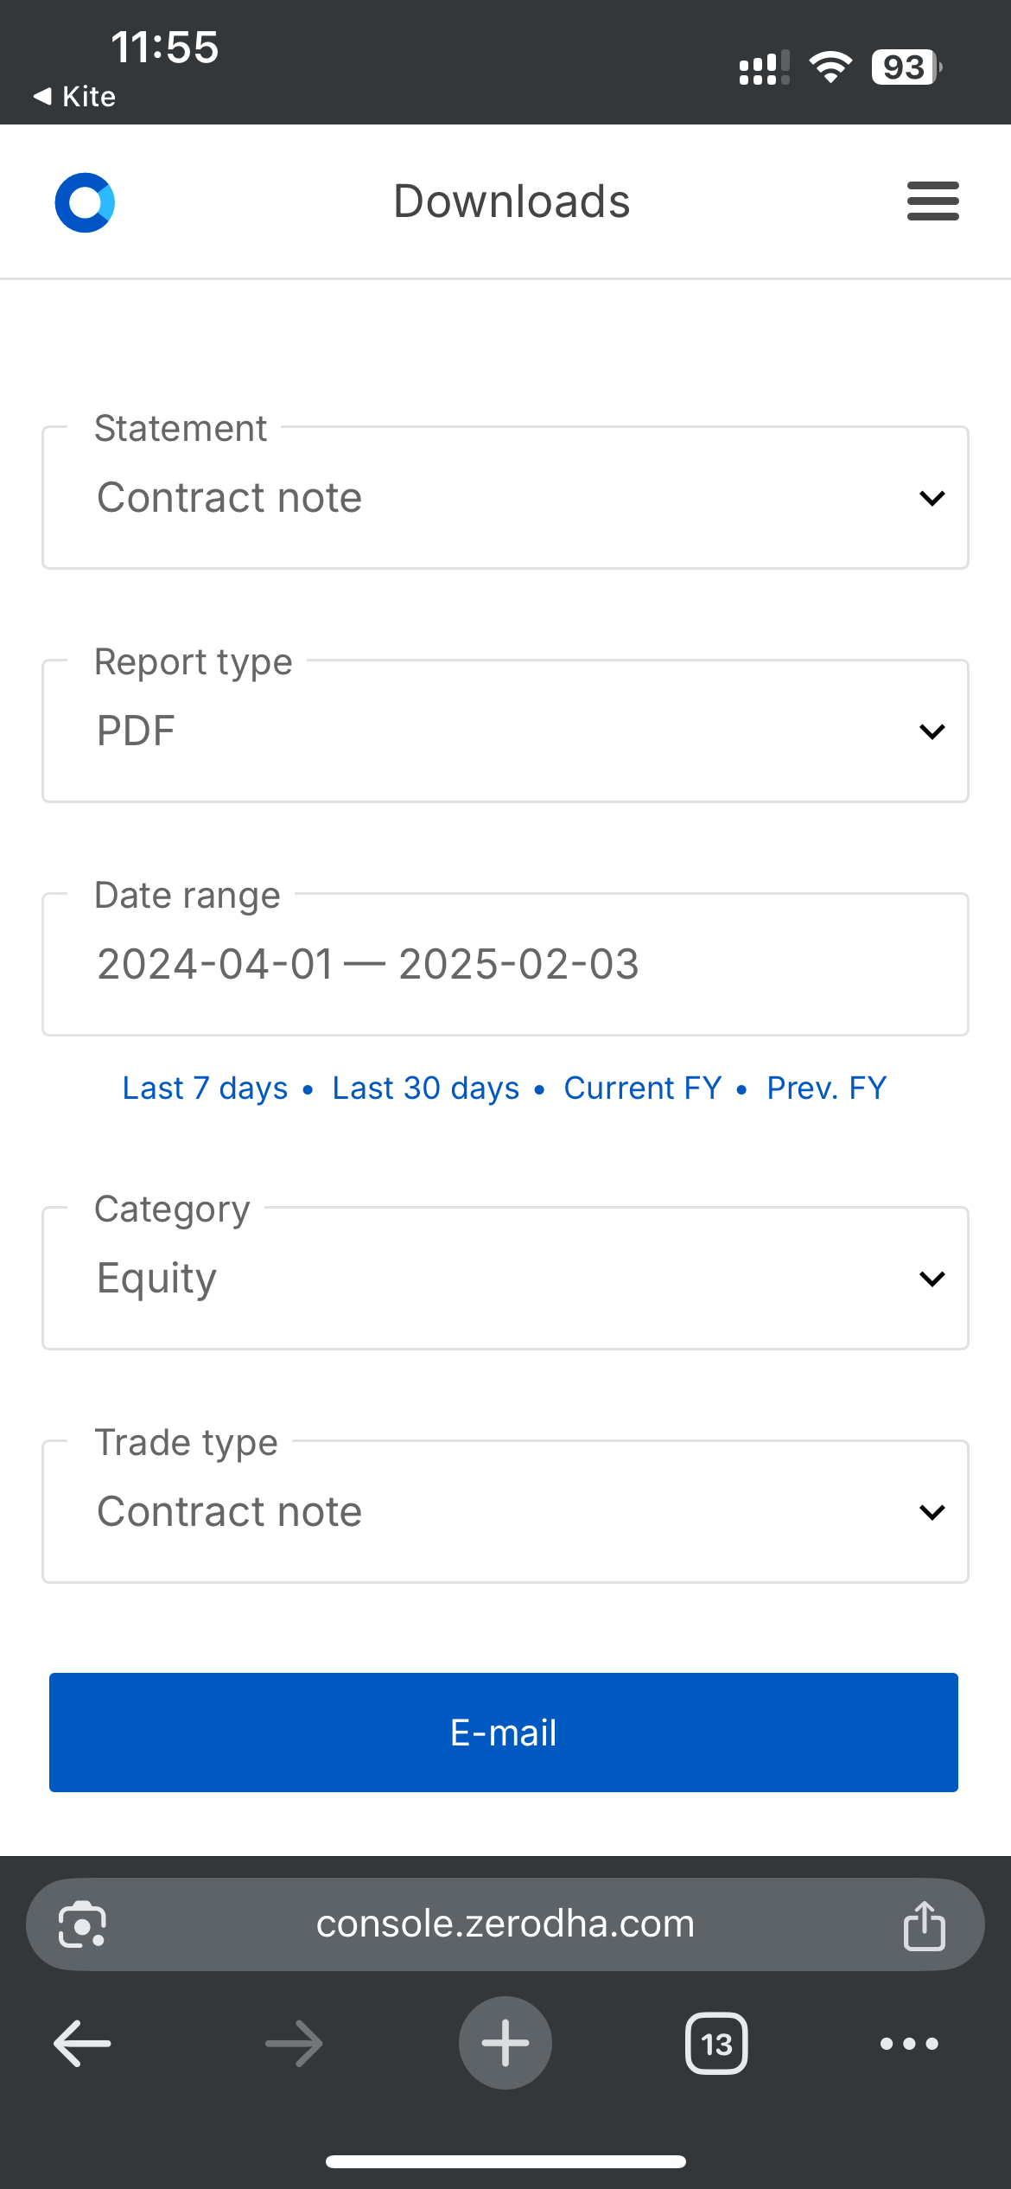The image size is (1011, 2189).
Task: Open new tab with plus button
Action: (x=505, y=2043)
